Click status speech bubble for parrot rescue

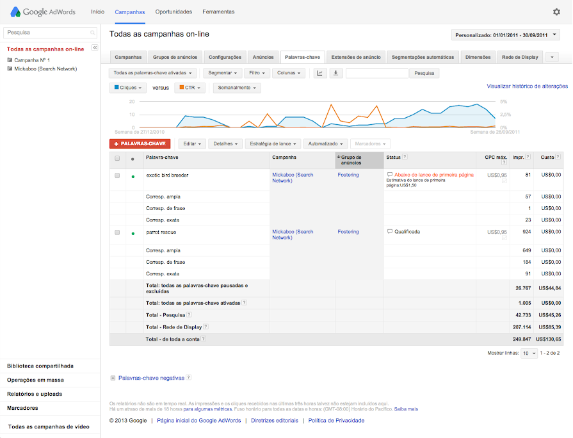tap(389, 232)
